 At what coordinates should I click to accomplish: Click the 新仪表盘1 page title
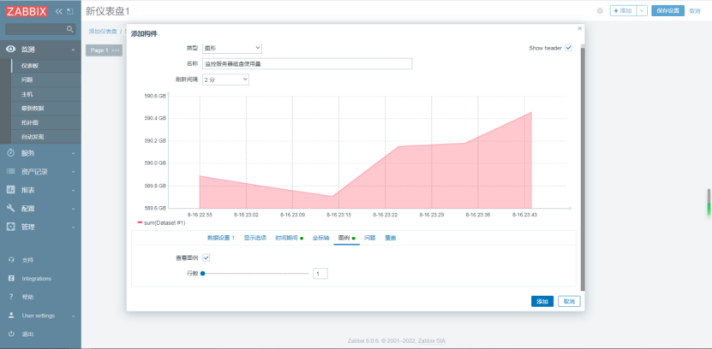point(108,11)
